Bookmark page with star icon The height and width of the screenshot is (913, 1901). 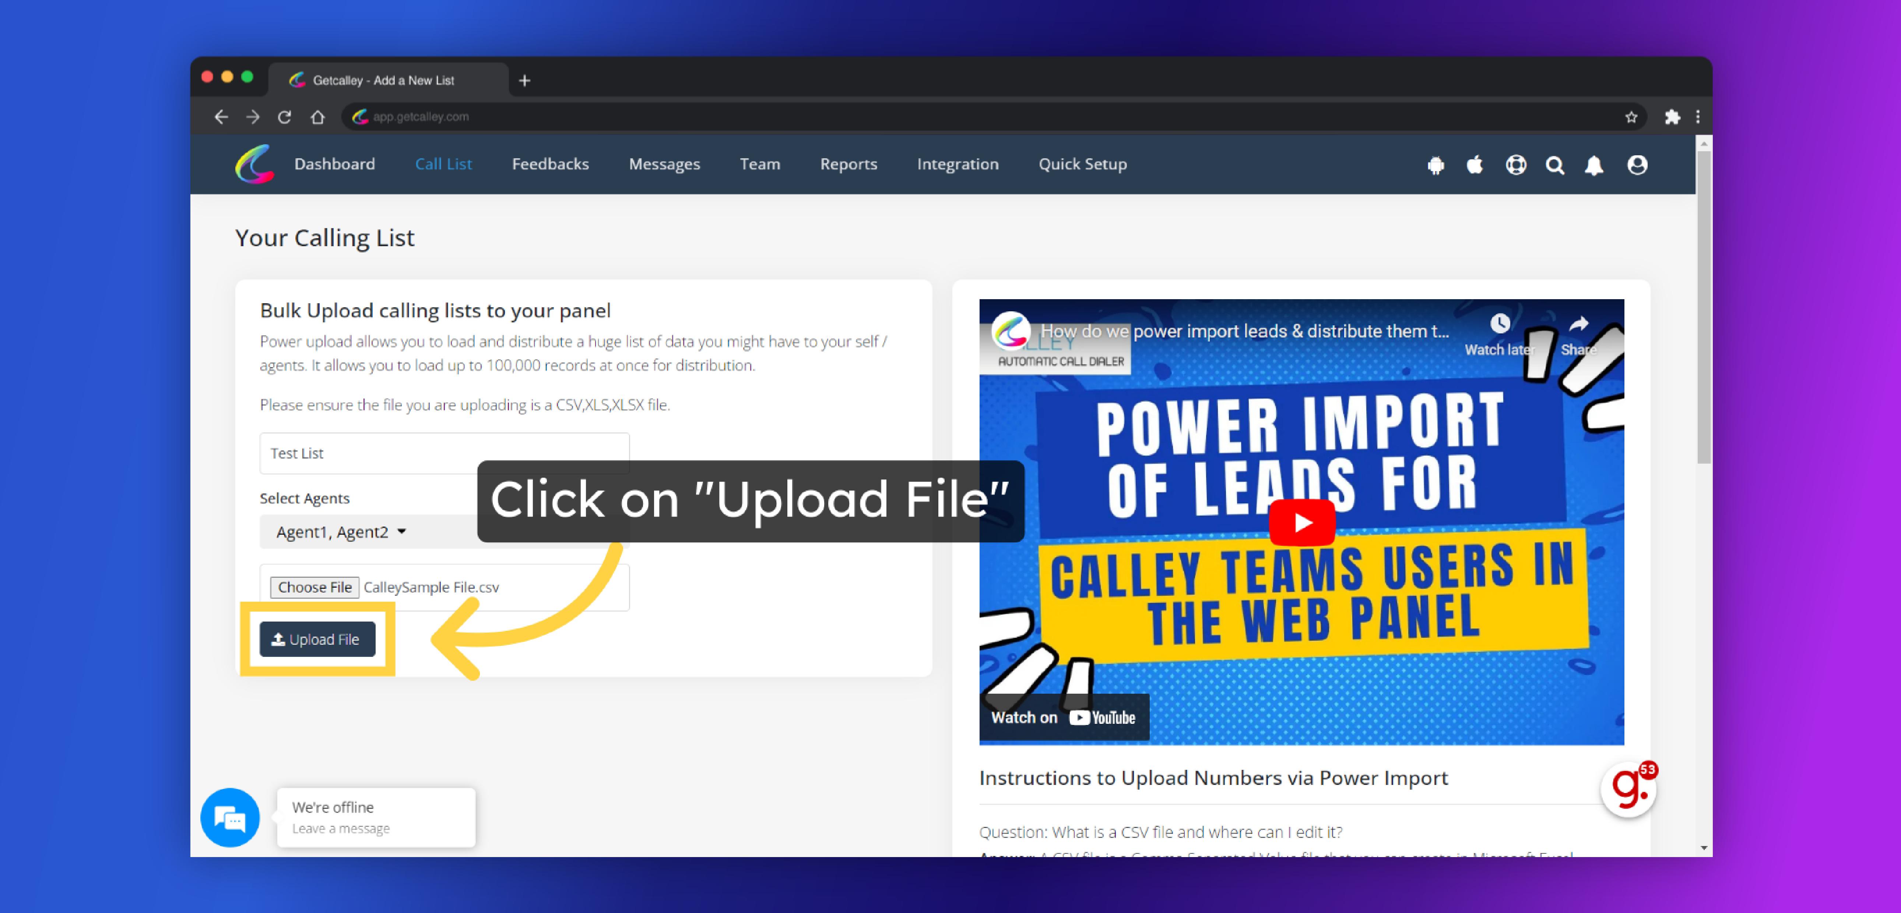(1631, 117)
